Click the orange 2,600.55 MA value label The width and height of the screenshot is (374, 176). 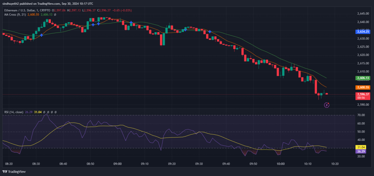pos(363,87)
